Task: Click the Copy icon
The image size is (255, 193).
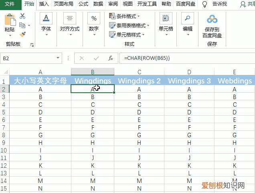Action: click(22, 25)
